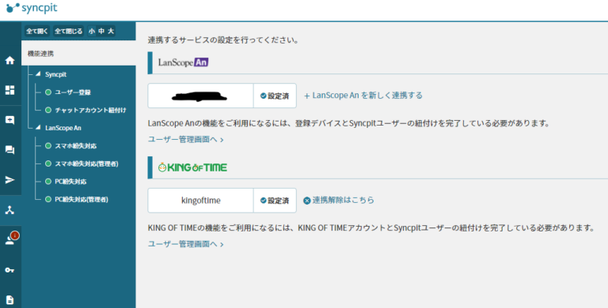Image resolution: width=608 pixels, height=308 pixels.
Task: Select the 機能連携 header item
Action: tap(78, 54)
